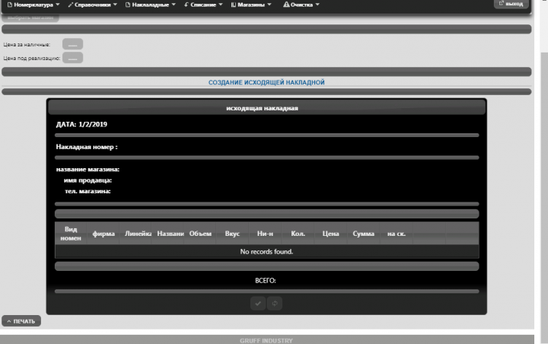Click the Кол. column header
The image size is (548, 344).
(x=298, y=234)
